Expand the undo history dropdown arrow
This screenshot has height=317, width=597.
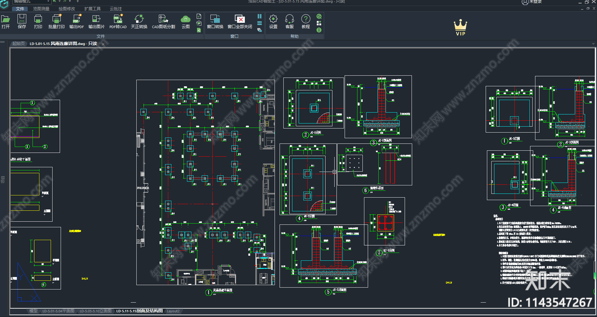[x=60, y=1]
